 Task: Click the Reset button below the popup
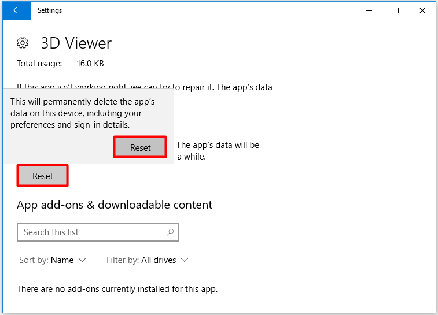(42, 176)
